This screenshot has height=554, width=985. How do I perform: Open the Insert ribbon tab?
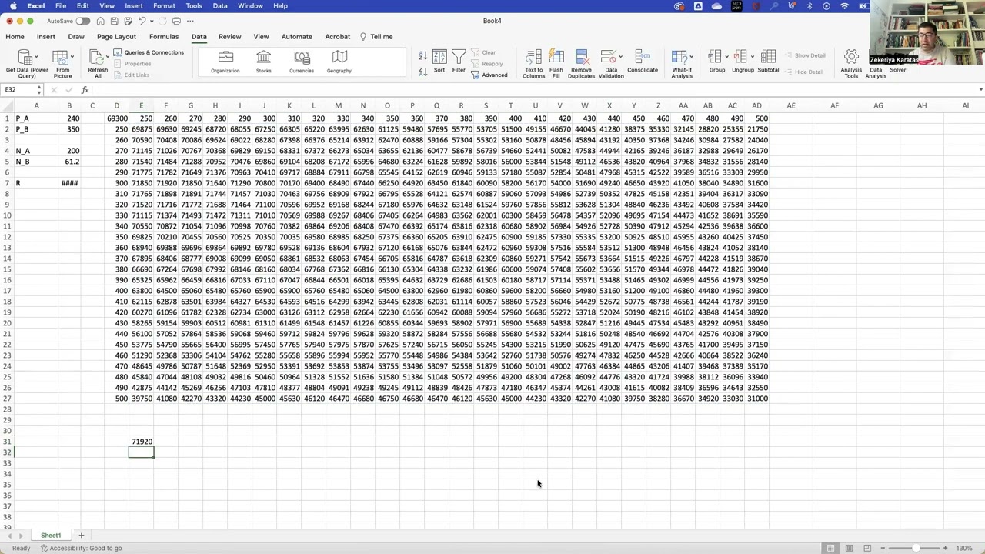tap(46, 36)
